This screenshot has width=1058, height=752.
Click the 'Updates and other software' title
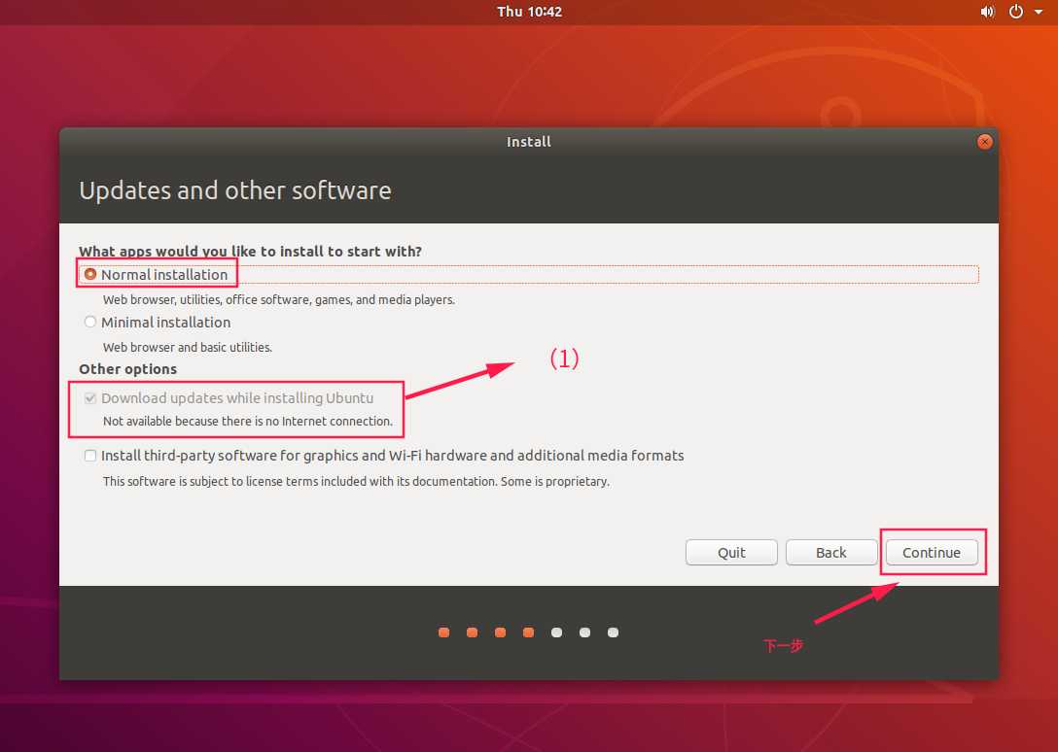pos(234,190)
